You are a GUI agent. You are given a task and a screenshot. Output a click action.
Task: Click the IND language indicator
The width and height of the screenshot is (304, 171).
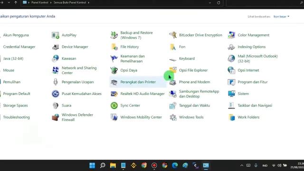(x=265, y=166)
